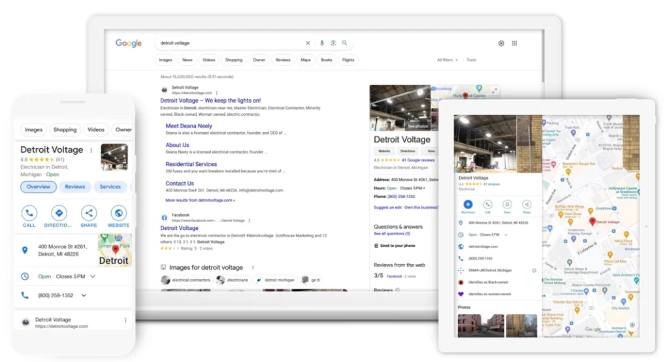Tap the handset icon beside (800) 258-1352 on phone
Image resolution: width=669 pixels, height=362 pixels.
click(25, 295)
